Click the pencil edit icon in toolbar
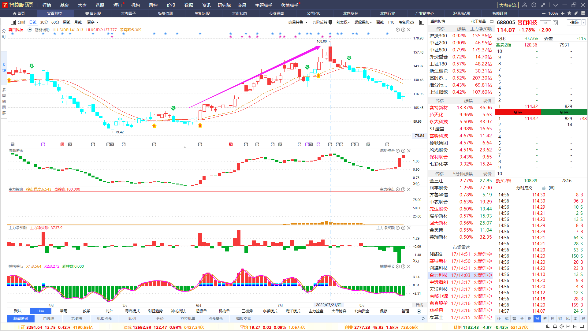 tap(576, 13)
